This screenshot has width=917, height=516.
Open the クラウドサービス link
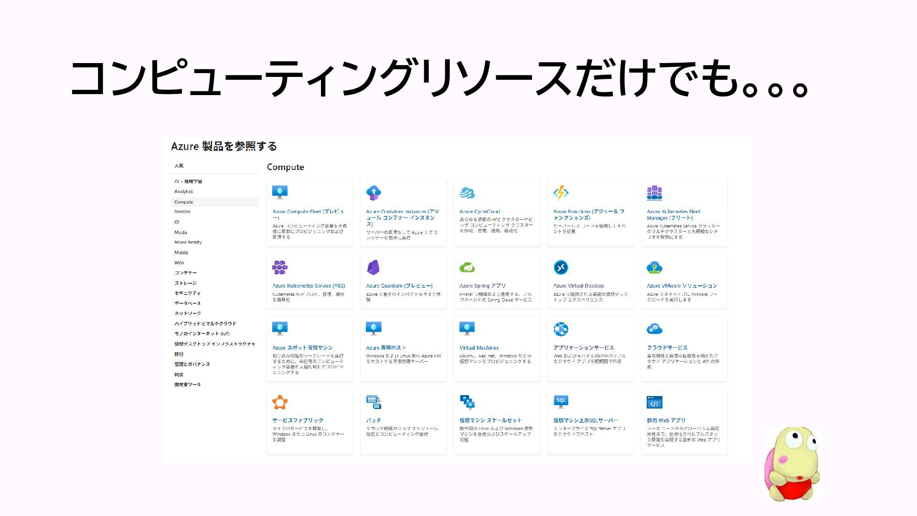pos(667,348)
